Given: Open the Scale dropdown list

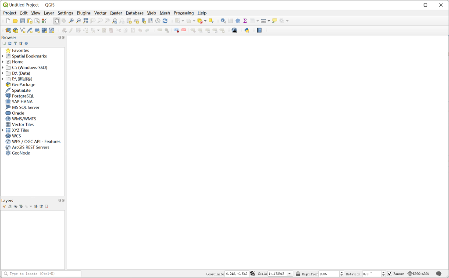Looking at the screenshot, I should [289, 274].
